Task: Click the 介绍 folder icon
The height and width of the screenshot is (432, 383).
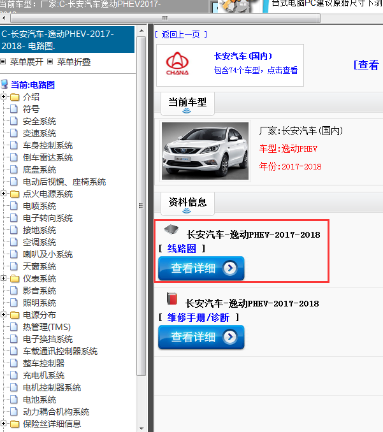Action: [x=15, y=97]
